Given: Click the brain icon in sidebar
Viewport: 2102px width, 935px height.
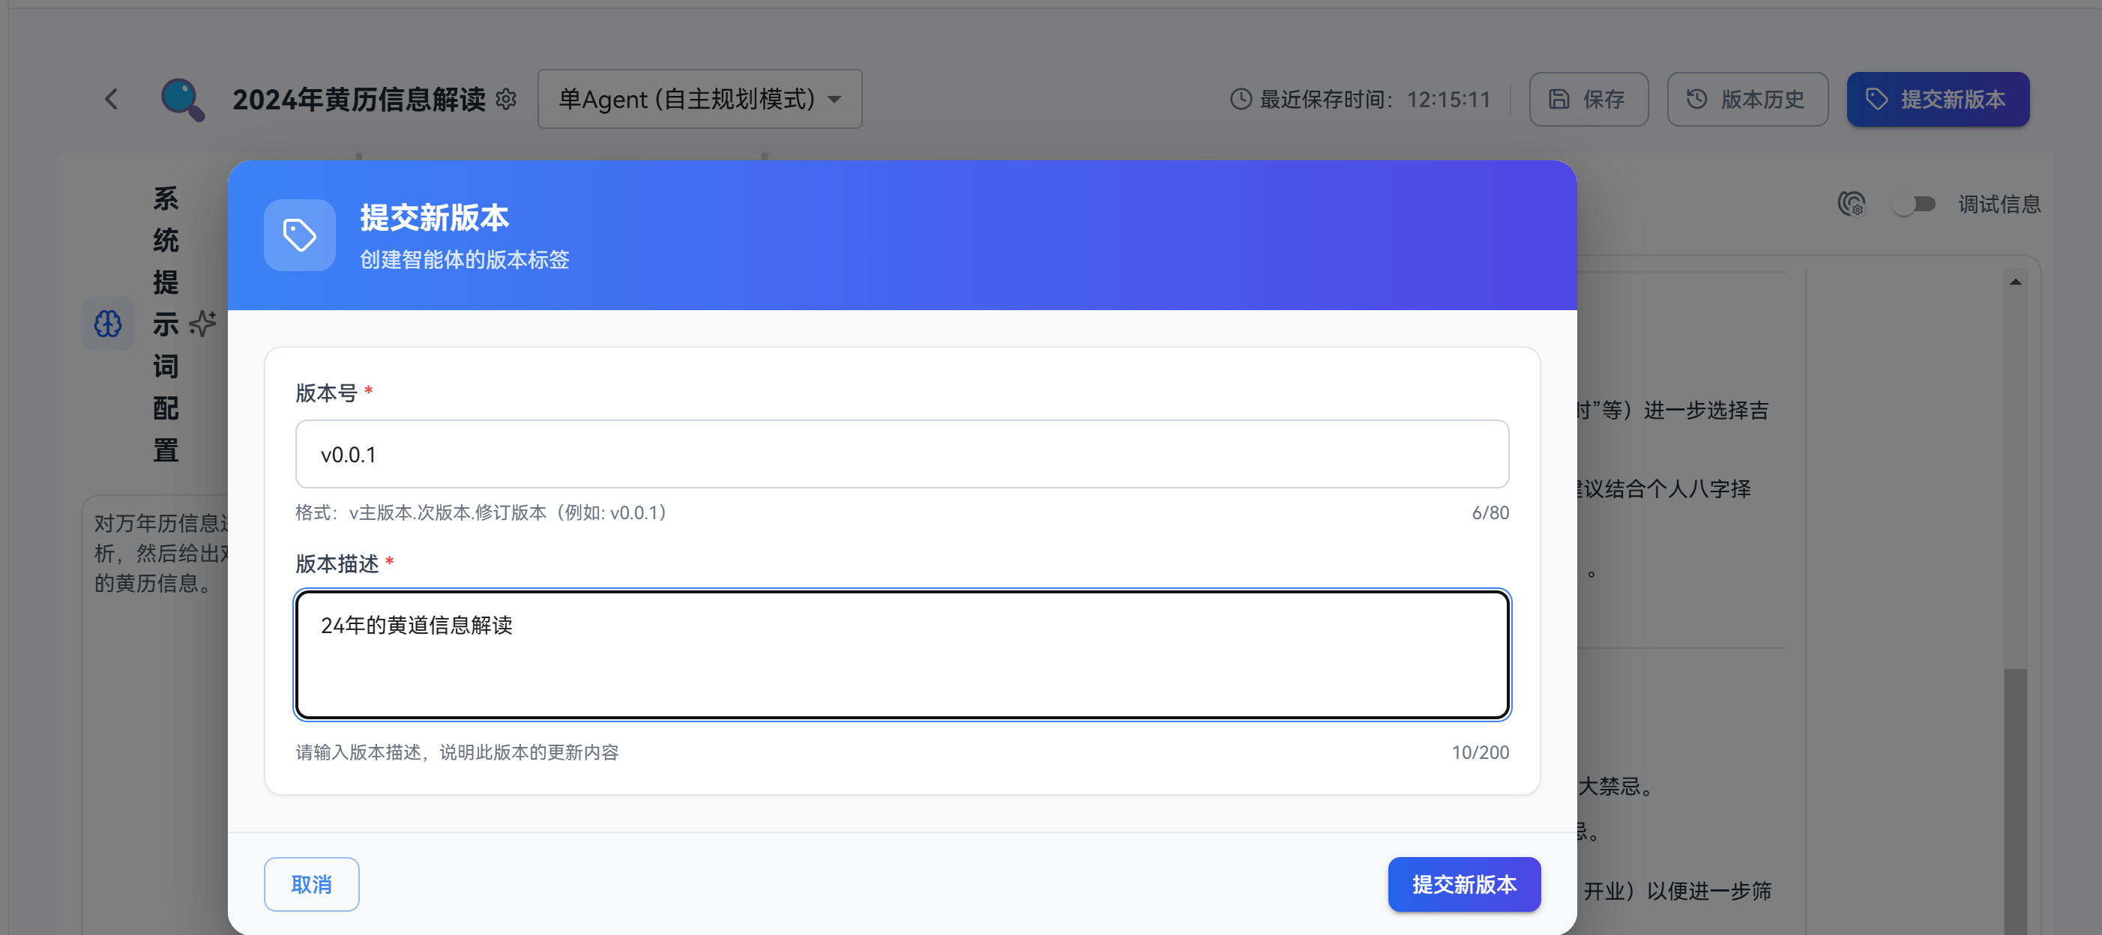Looking at the screenshot, I should 108,324.
